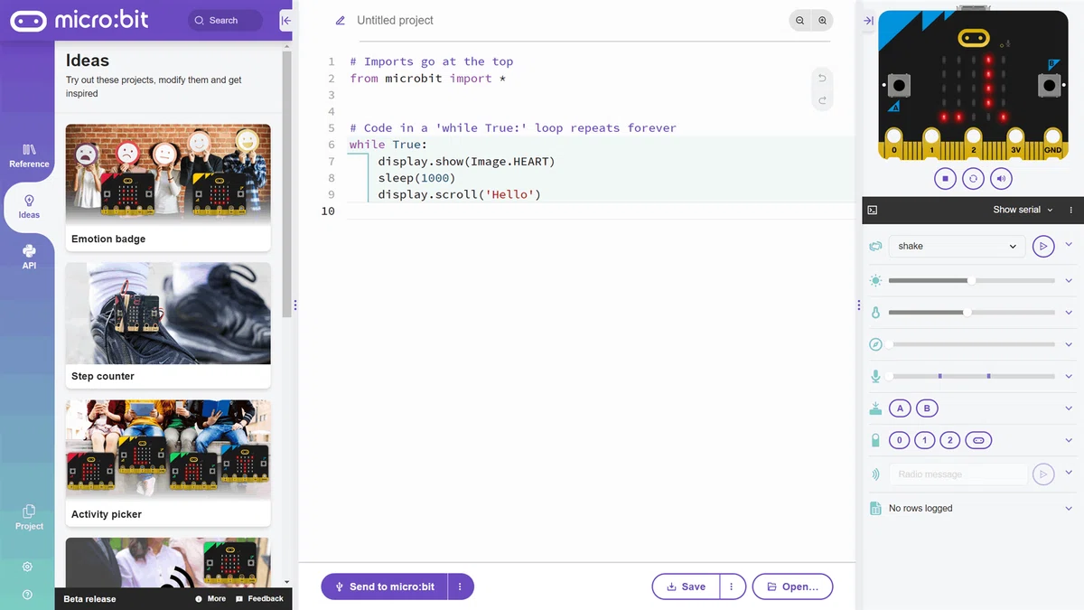Expand the light level section
Viewport: 1084px width, 610px height.
1069,281
